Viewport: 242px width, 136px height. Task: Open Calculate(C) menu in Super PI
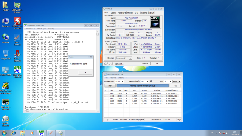(30, 29)
